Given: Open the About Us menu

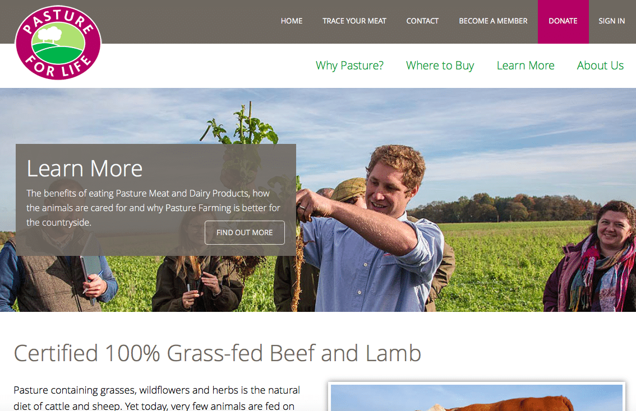Looking at the screenshot, I should tap(600, 66).
